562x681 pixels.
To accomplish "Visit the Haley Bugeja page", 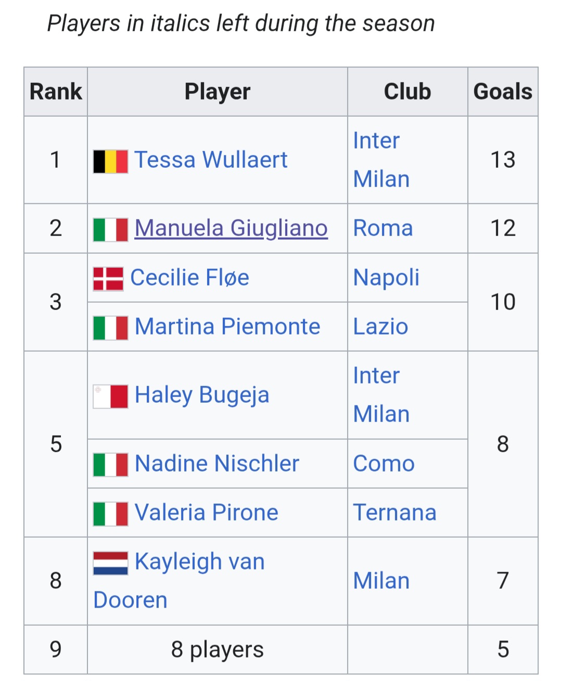I will coord(202,395).
